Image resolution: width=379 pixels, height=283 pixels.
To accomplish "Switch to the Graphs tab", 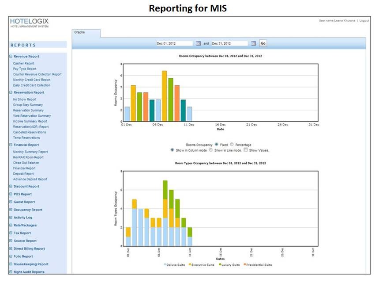I will 86,34.
